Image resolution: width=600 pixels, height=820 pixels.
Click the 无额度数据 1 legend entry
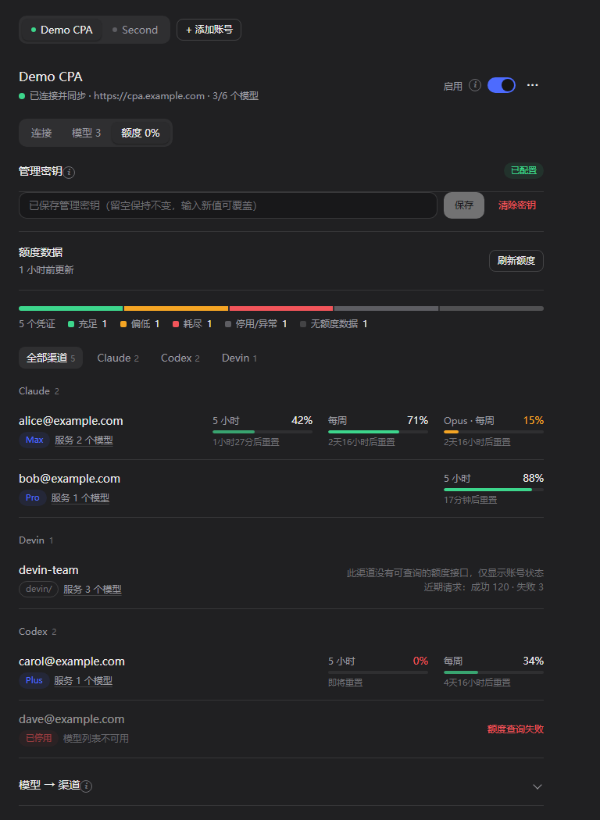click(334, 324)
